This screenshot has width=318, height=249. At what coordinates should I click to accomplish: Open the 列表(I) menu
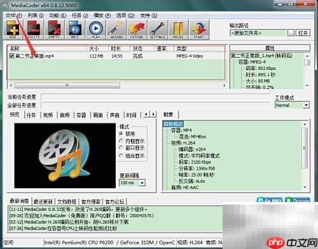tap(36, 15)
